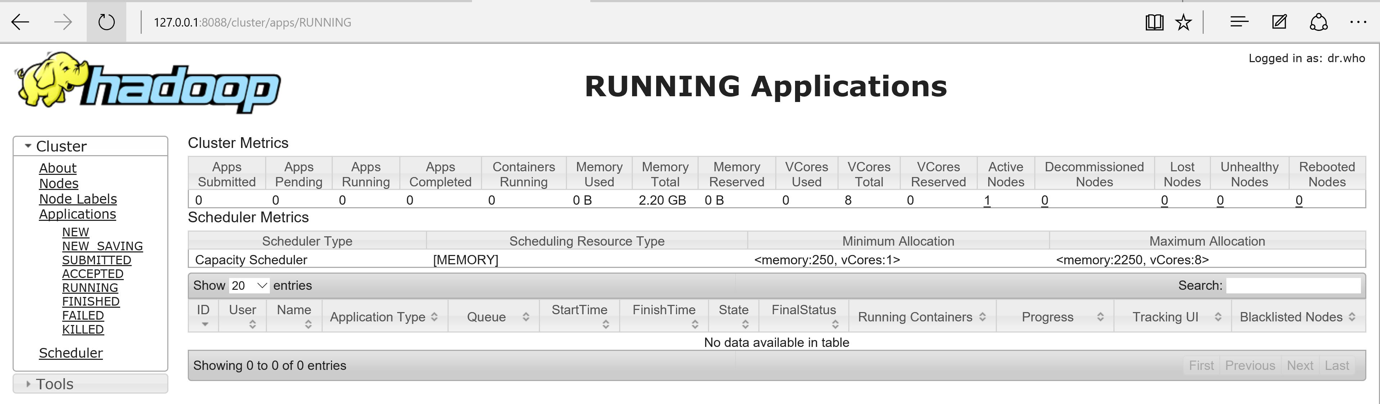Click the web note pencil icon
The width and height of the screenshot is (1380, 404).
point(1279,22)
